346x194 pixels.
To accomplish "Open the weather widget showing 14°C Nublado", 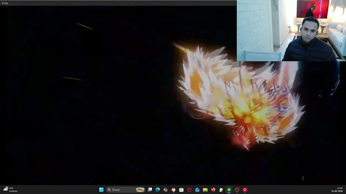I will click(11, 190).
